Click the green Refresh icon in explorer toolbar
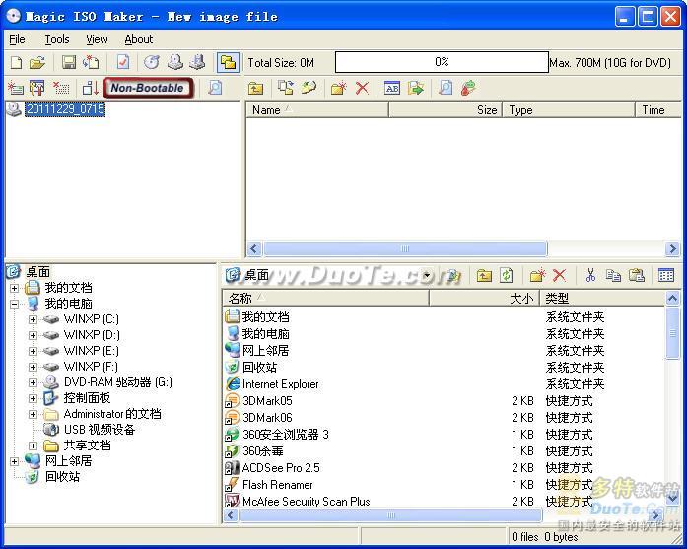The width and height of the screenshot is (687, 549). [507, 276]
